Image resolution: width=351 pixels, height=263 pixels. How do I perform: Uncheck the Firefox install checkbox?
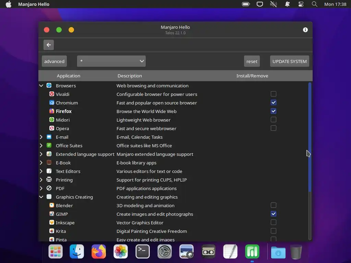tap(273, 111)
